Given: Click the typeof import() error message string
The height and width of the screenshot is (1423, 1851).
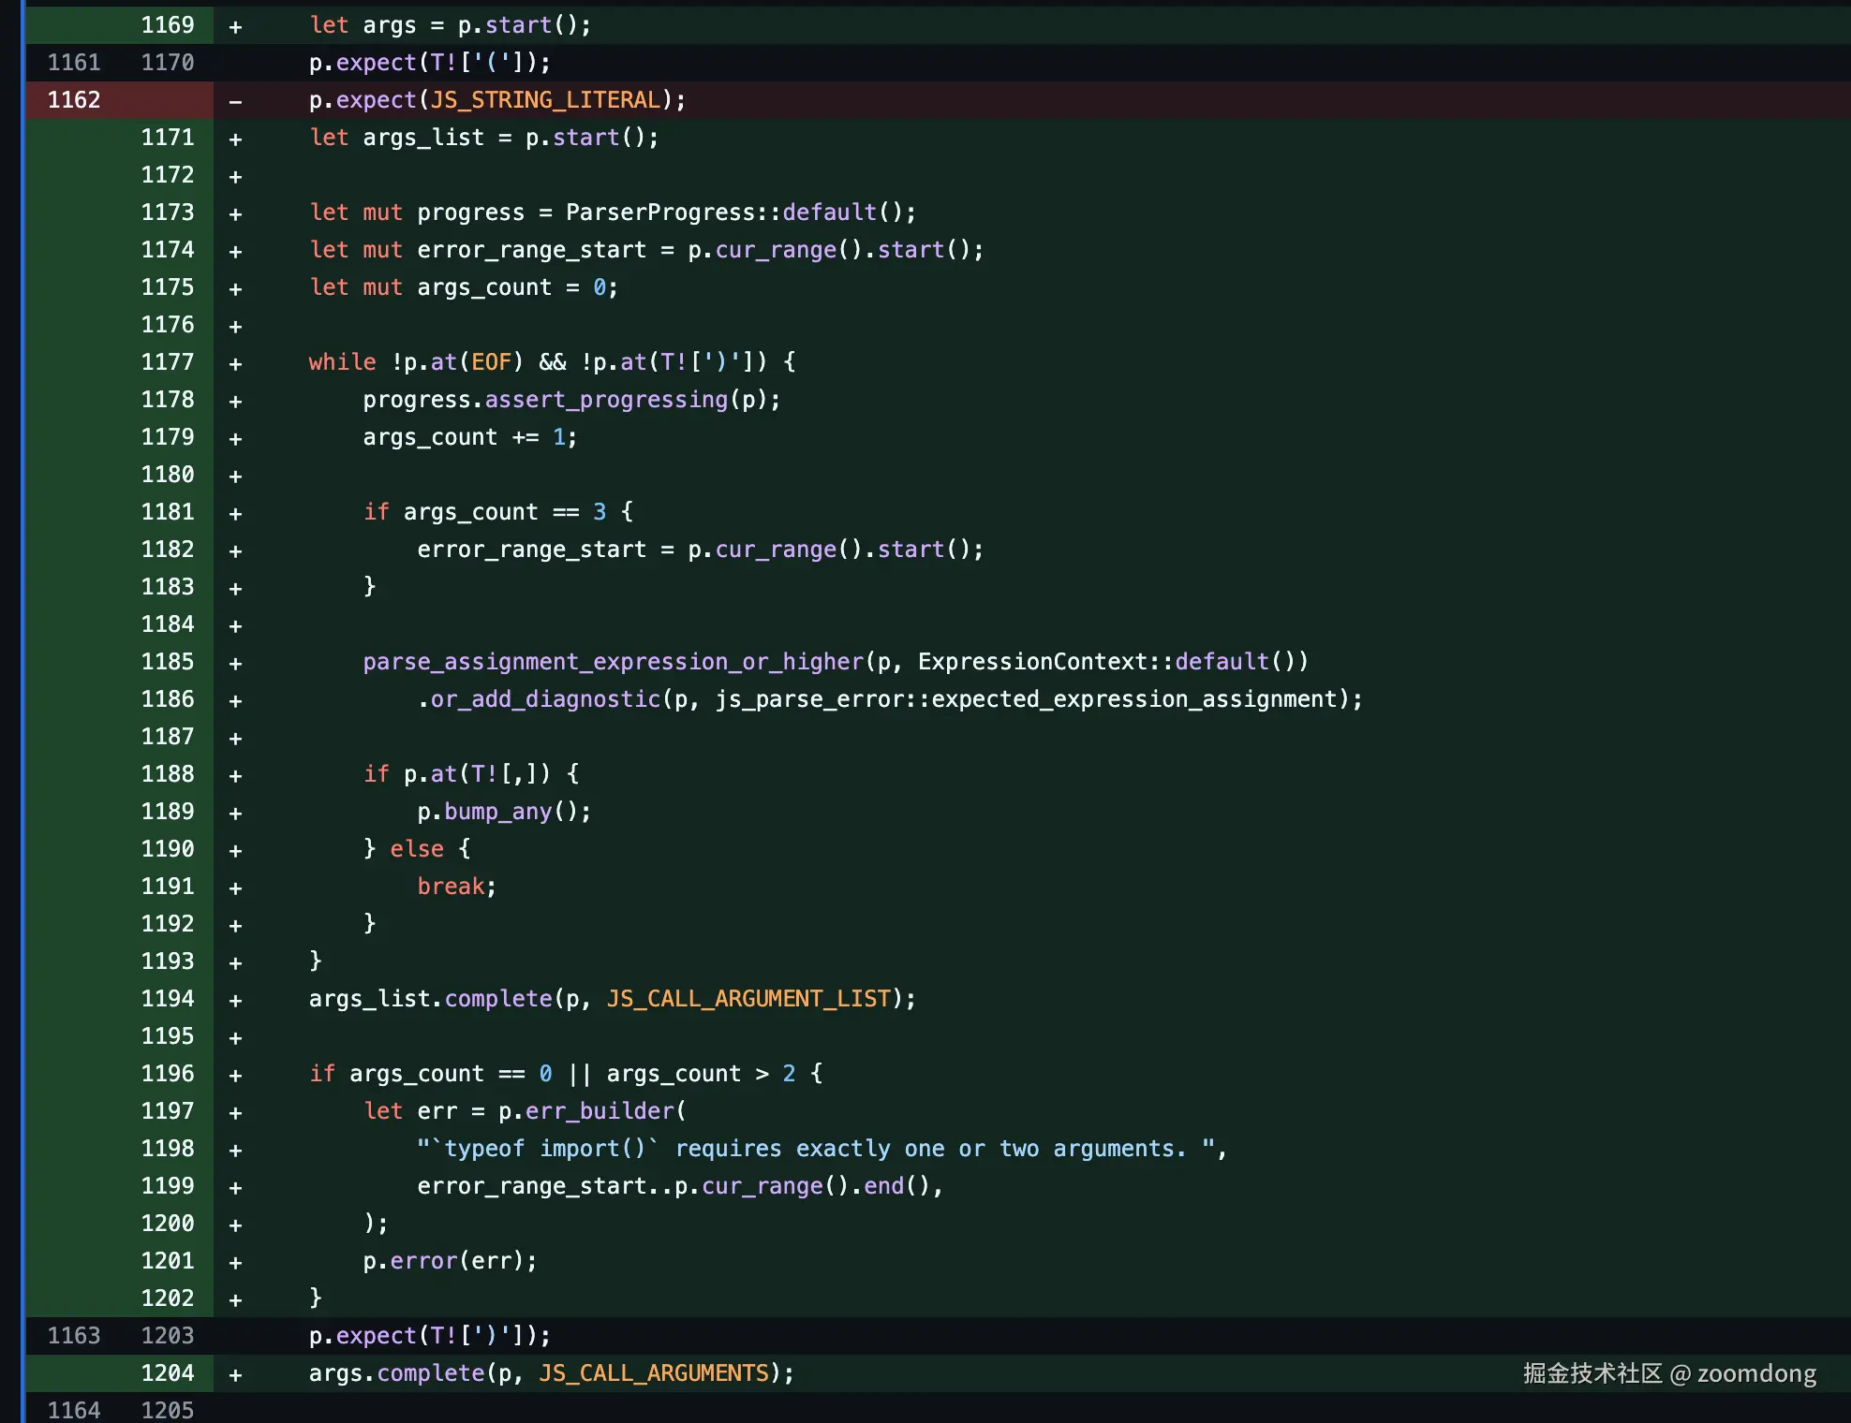Looking at the screenshot, I should click(x=815, y=1149).
